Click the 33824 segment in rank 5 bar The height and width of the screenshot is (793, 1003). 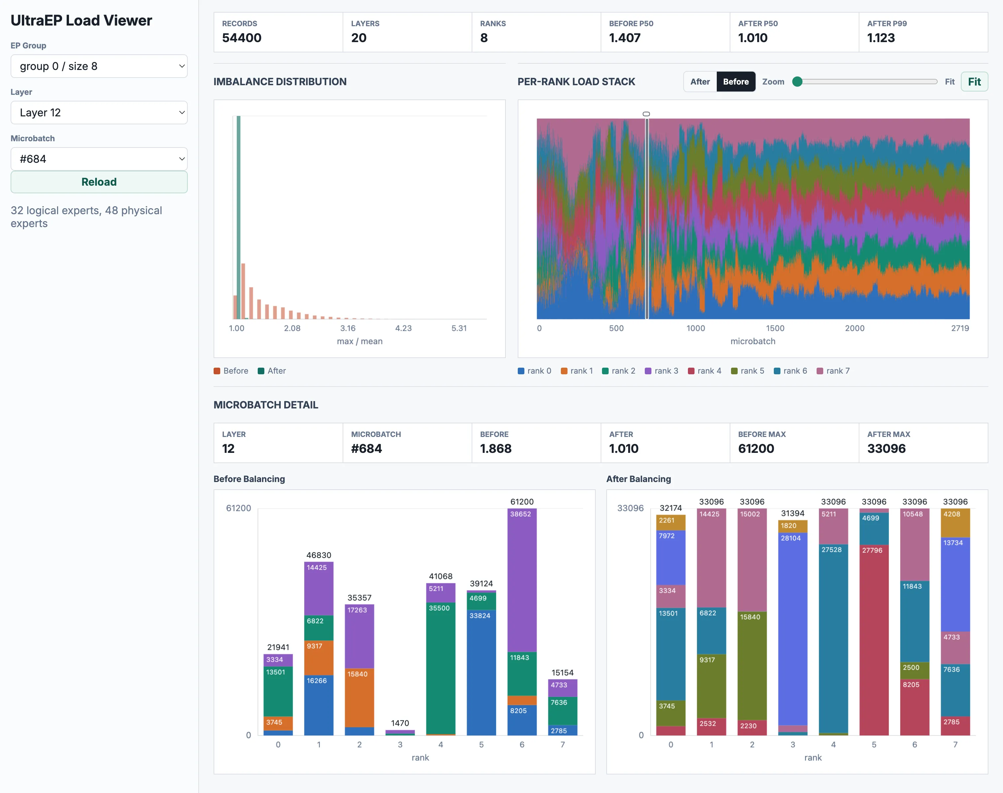pyautogui.click(x=481, y=673)
